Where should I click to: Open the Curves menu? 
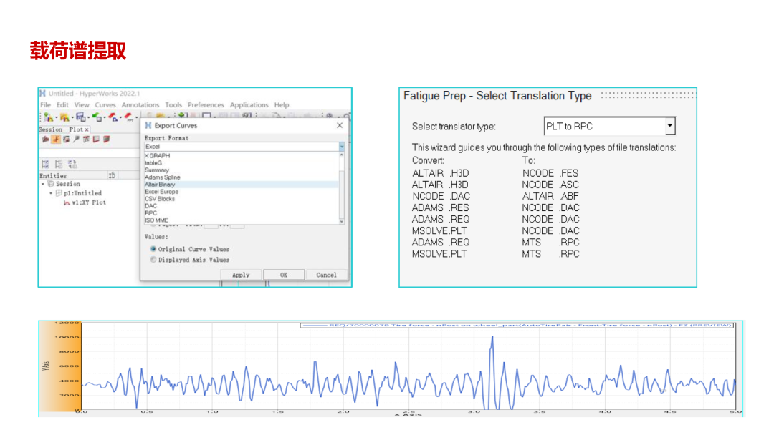pyautogui.click(x=105, y=105)
